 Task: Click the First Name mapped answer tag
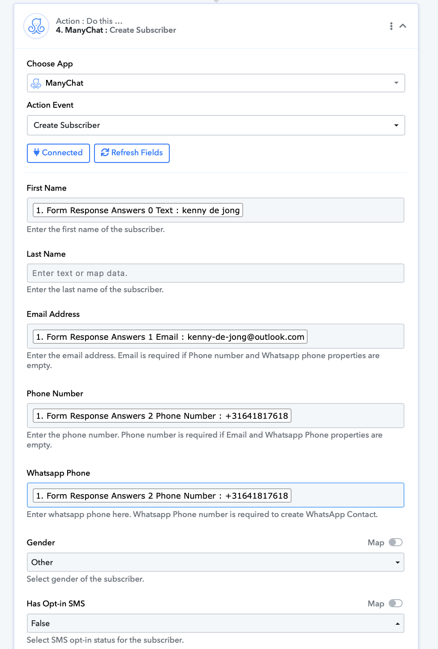tap(138, 210)
